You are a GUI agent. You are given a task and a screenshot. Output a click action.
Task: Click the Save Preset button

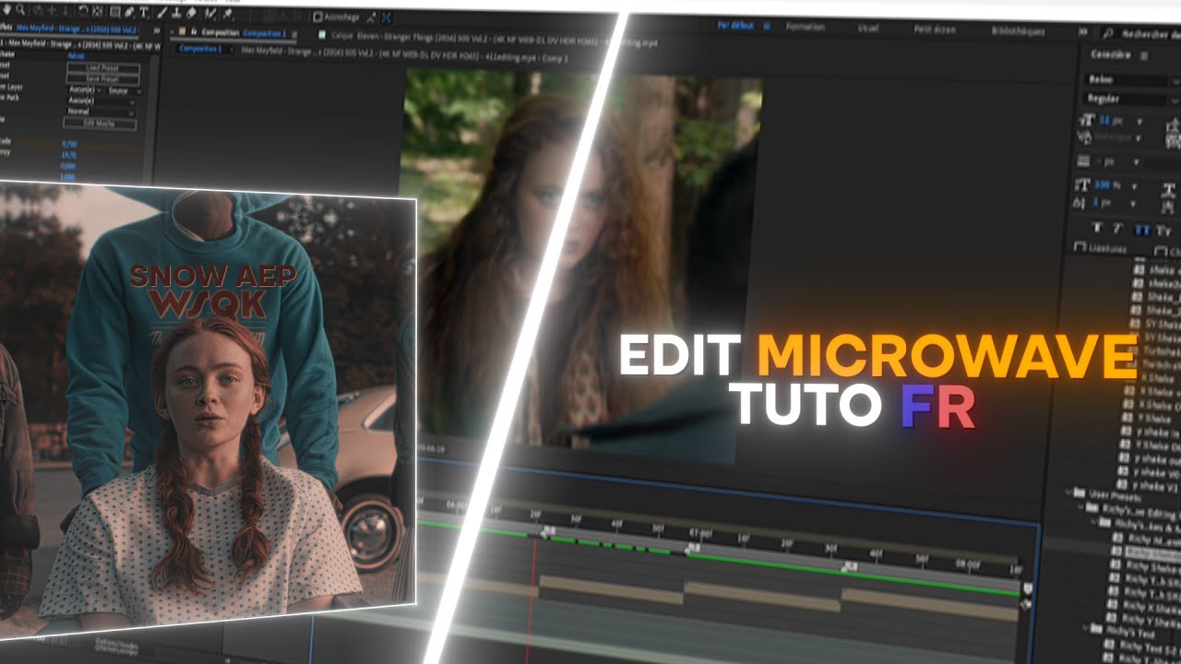(103, 79)
